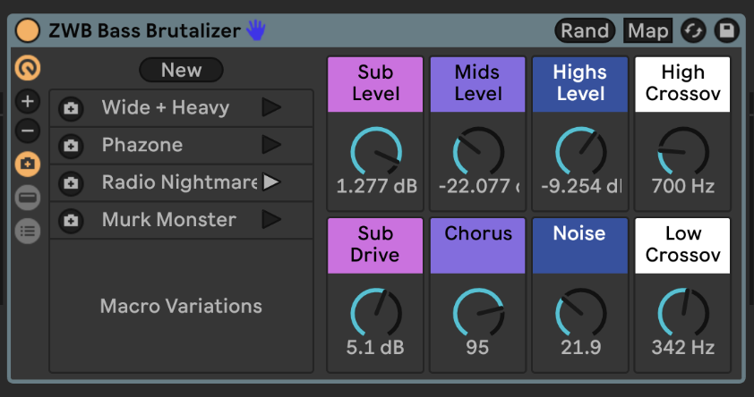Launch the Radio Nightmare variation arrow

point(270,182)
